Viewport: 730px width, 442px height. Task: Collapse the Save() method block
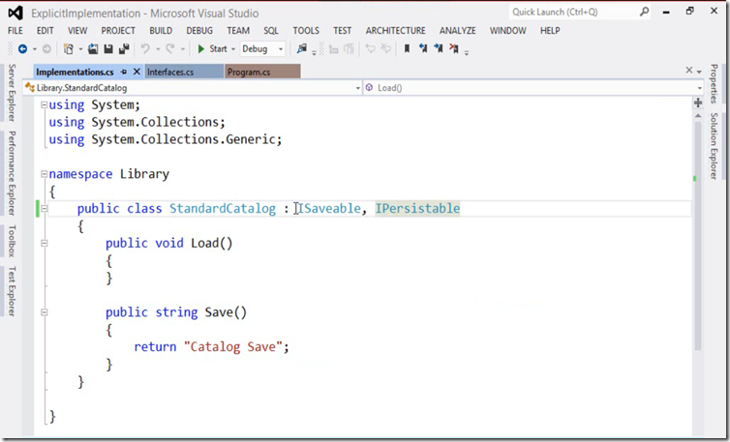[x=44, y=312]
